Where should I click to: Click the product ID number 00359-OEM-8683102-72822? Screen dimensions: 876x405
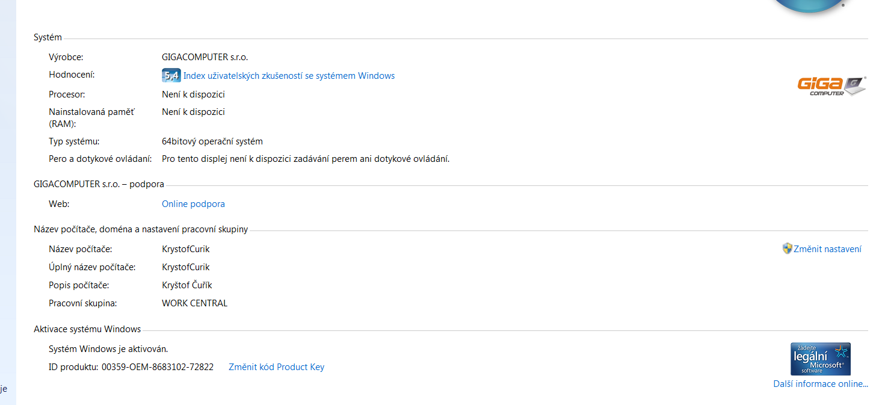click(x=157, y=367)
